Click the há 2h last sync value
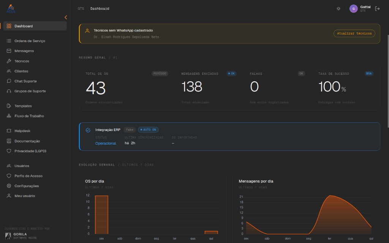Viewport: 389px width, 243px height. click(x=130, y=143)
